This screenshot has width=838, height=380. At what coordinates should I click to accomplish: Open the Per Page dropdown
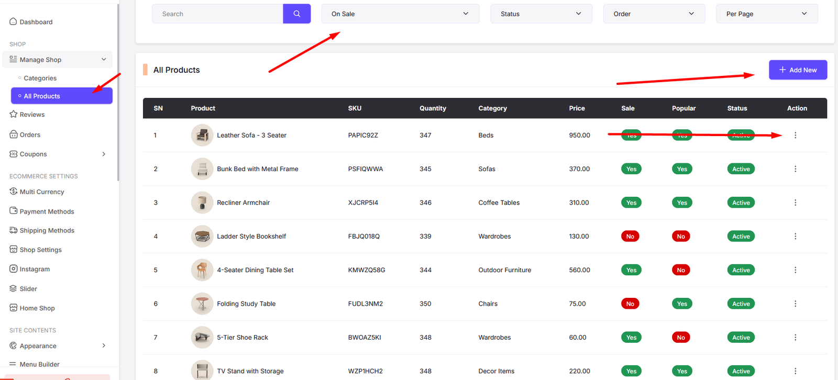(x=766, y=14)
